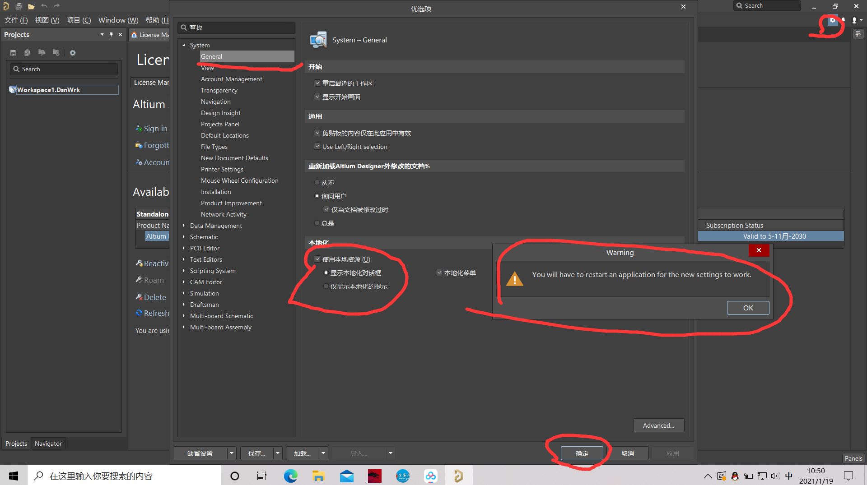This screenshot has height=485, width=867.
Task: Open the Window (W) menu
Action: coord(118,20)
